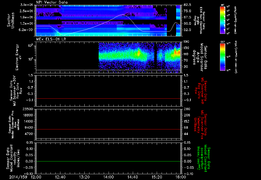Click the NF color bar legend
Image resolution: width=261 pixels, height=180 pixels.
pos(223,20)
